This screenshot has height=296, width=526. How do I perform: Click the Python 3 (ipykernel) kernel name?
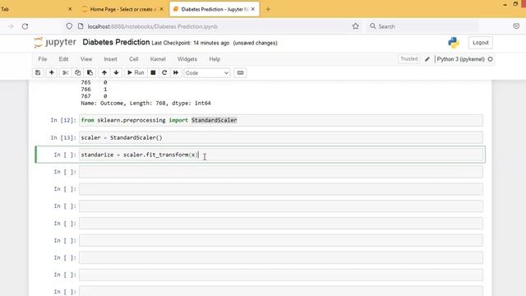click(460, 59)
